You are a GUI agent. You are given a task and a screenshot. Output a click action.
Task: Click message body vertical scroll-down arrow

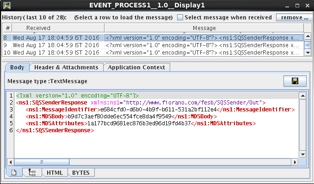302,154
